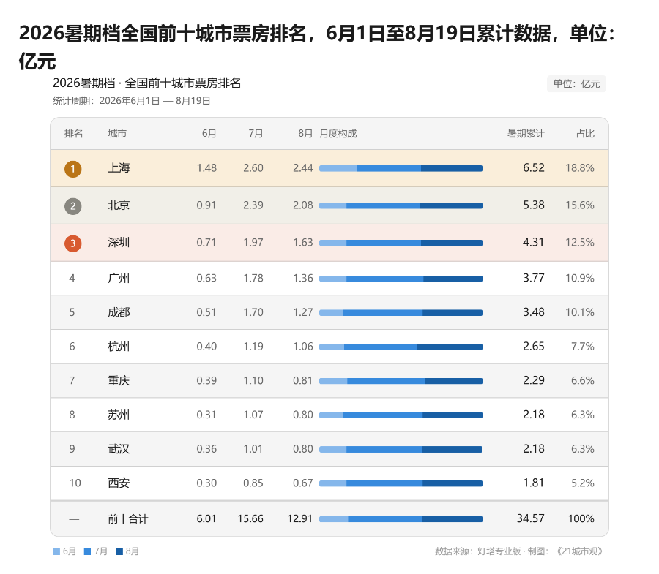Click the gold rank 1 badge
Image resolution: width=659 pixels, height=574 pixels.
coord(72,169)
